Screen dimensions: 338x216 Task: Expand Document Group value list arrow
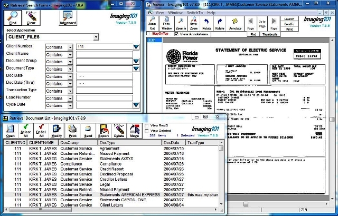pos(136,62)
